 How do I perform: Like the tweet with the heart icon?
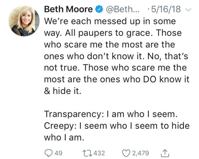(127, 153)
